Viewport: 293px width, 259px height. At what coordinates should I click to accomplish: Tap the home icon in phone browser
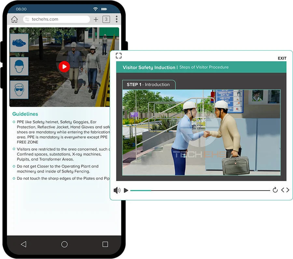[x=14, y=19]
